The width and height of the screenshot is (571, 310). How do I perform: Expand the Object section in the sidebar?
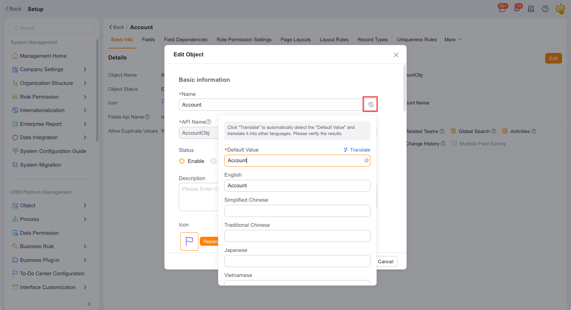pos(85,206)
